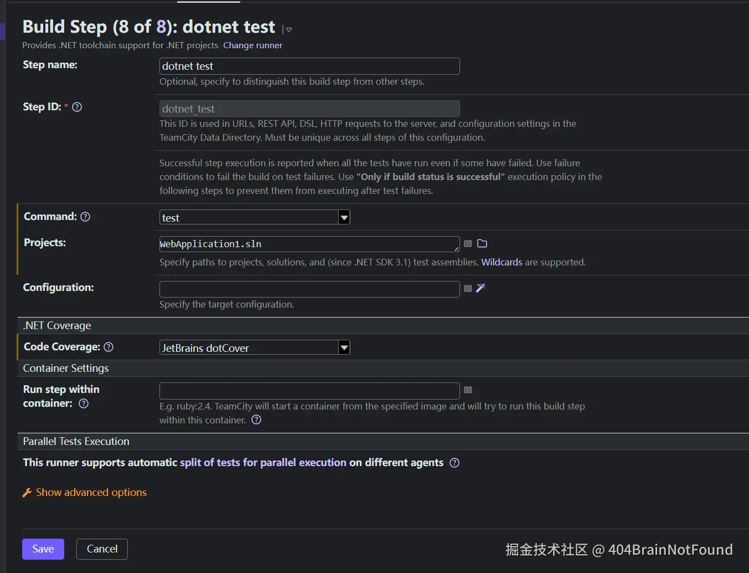
Task: Open the Wildcards documentation link
Action: click(x=502, y=262)
